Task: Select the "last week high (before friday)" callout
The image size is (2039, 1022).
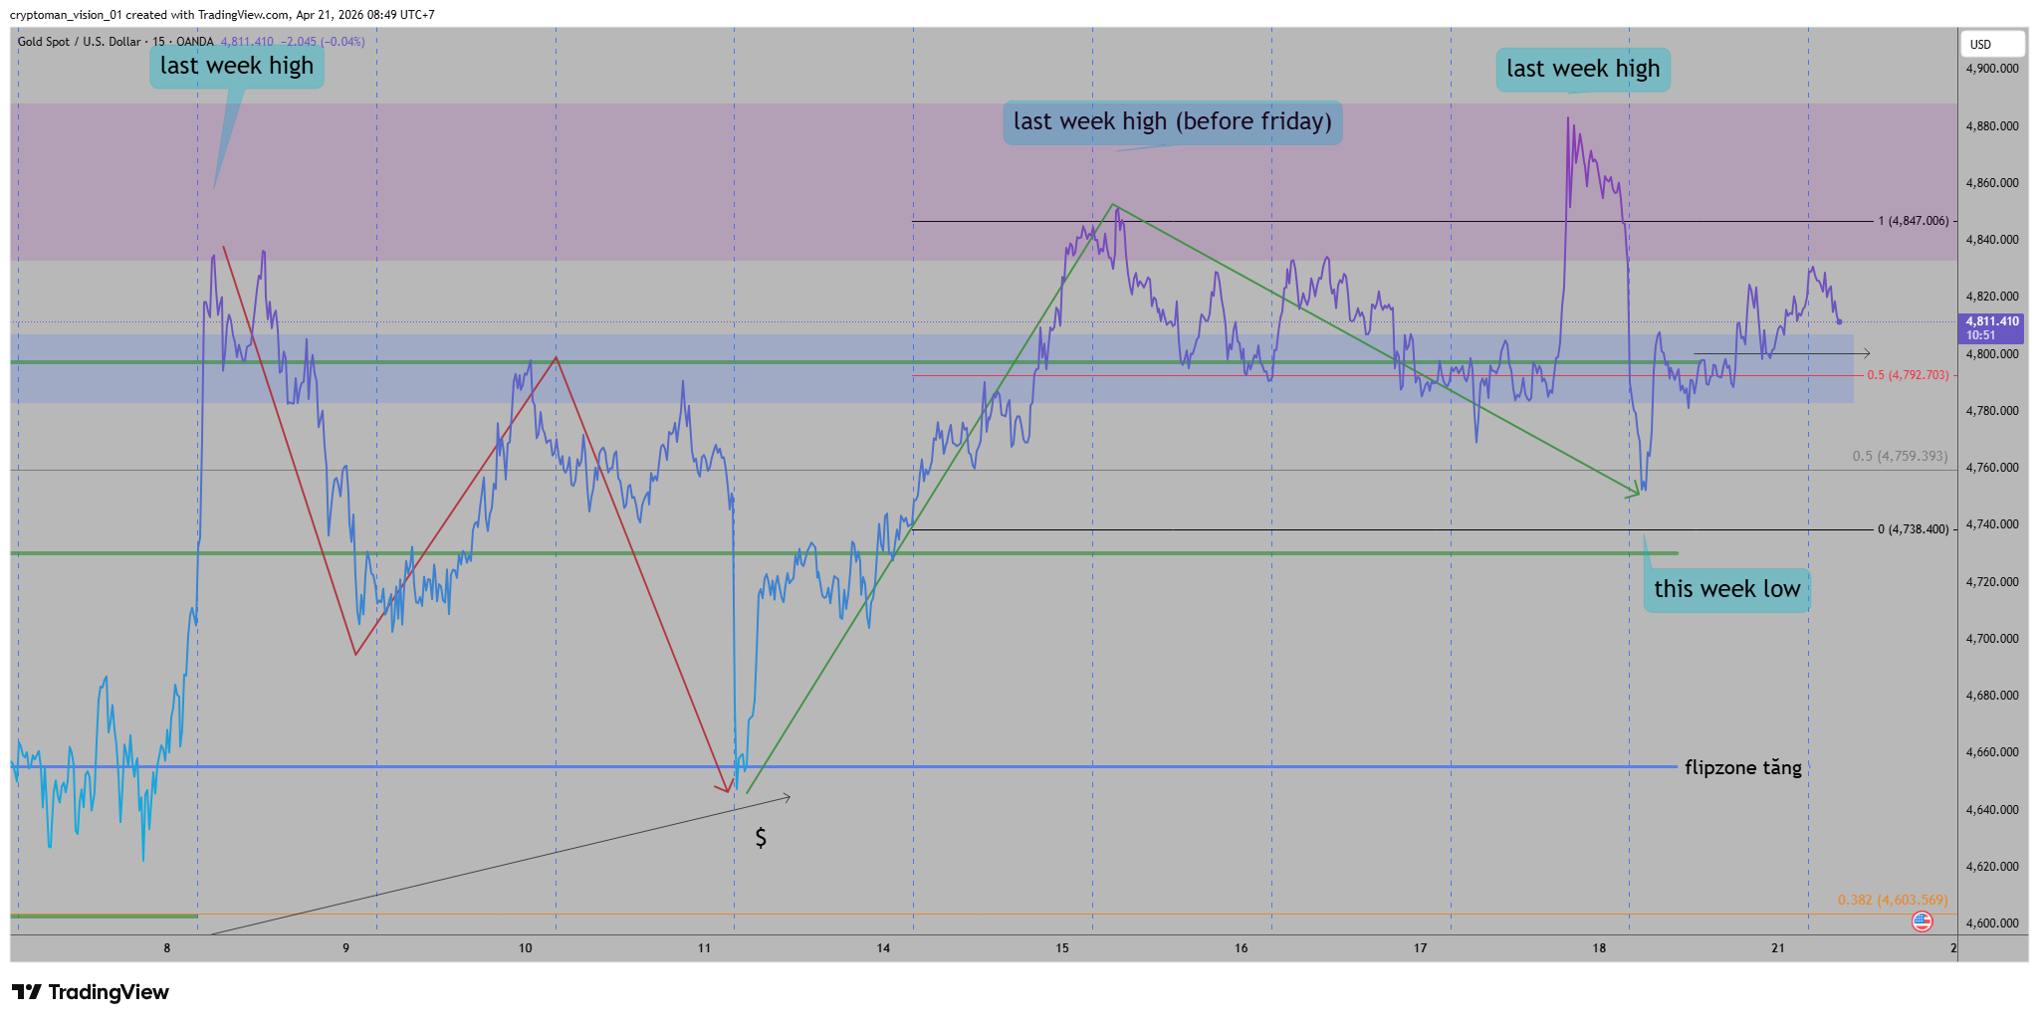Action: click(x=1172, y=122)
